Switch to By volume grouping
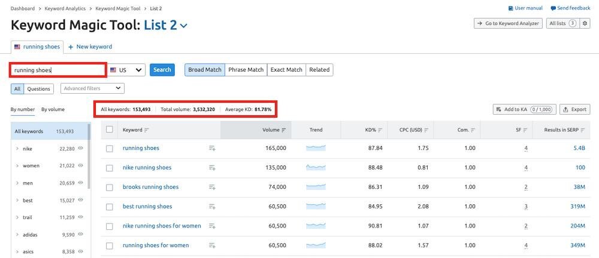The height and width of the screenshot is (258, 599). [x=53, y=109]
